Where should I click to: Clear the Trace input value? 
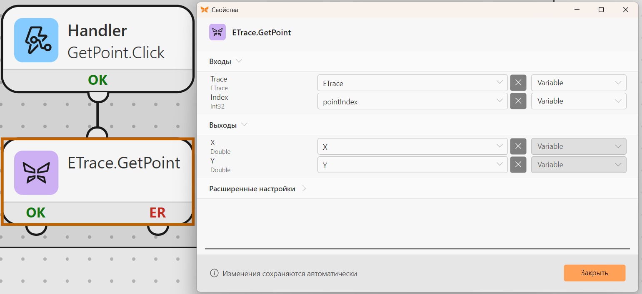point(518,83)
